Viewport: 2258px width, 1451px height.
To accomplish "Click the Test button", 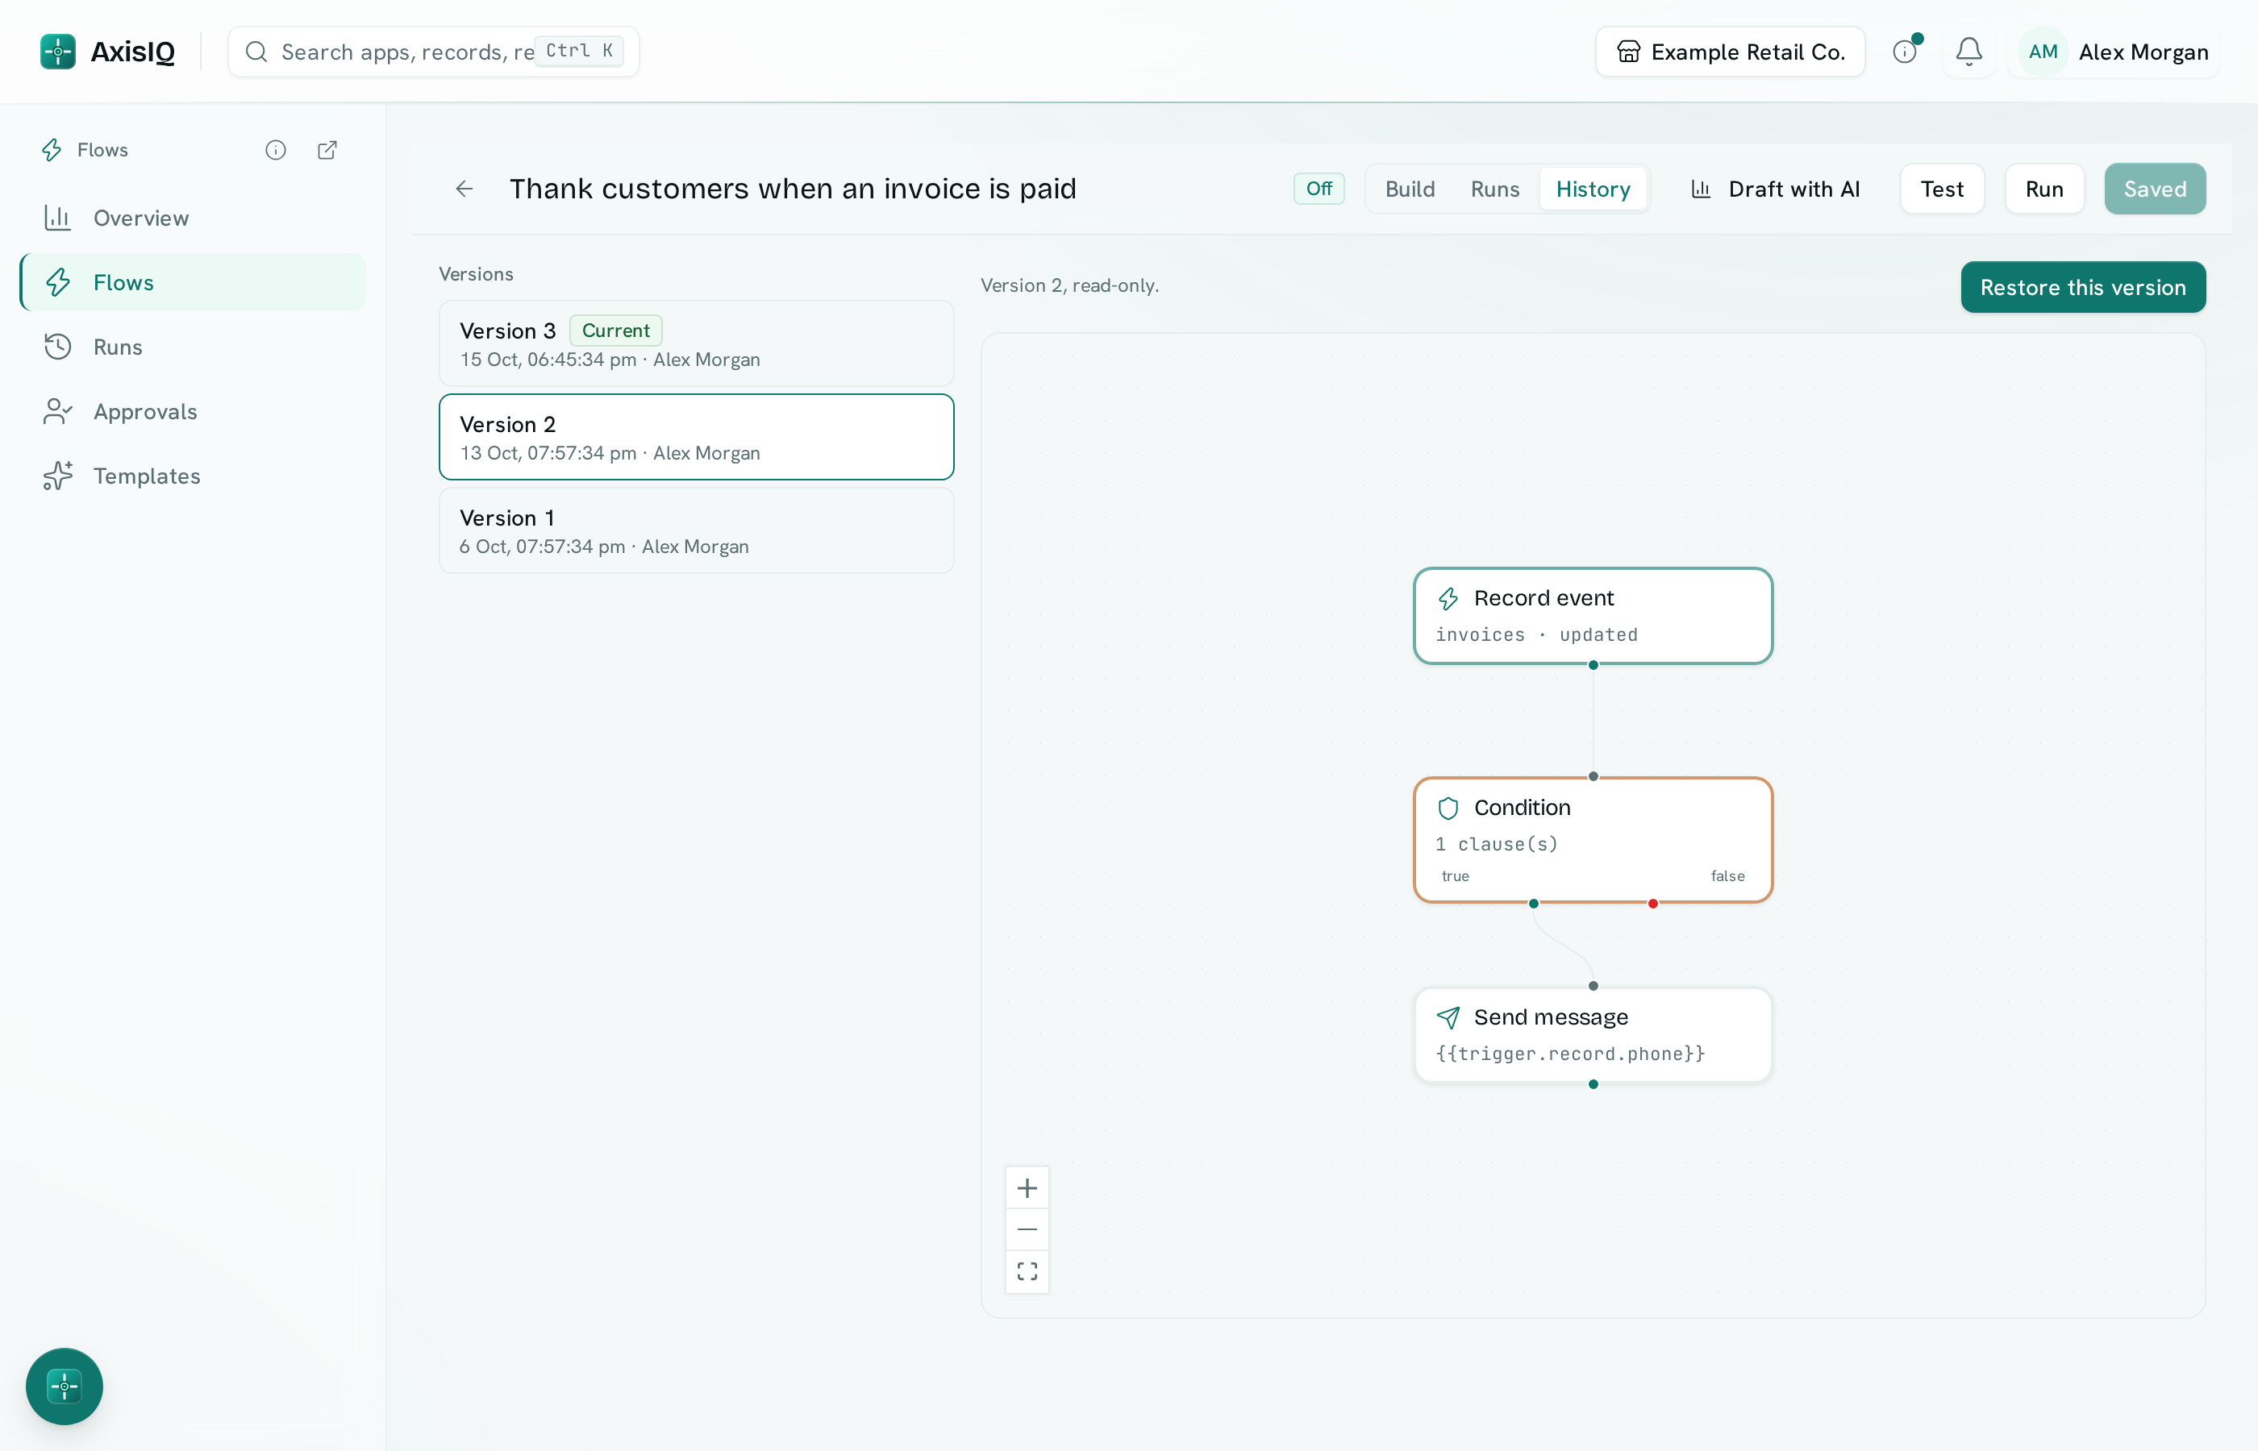I will 1941,189.
